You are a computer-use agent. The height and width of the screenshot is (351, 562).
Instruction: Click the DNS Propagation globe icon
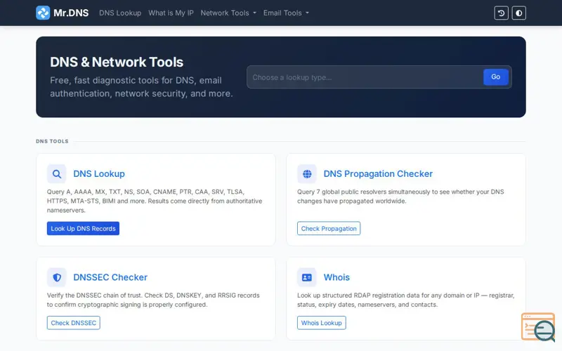[x=307, y=174]
